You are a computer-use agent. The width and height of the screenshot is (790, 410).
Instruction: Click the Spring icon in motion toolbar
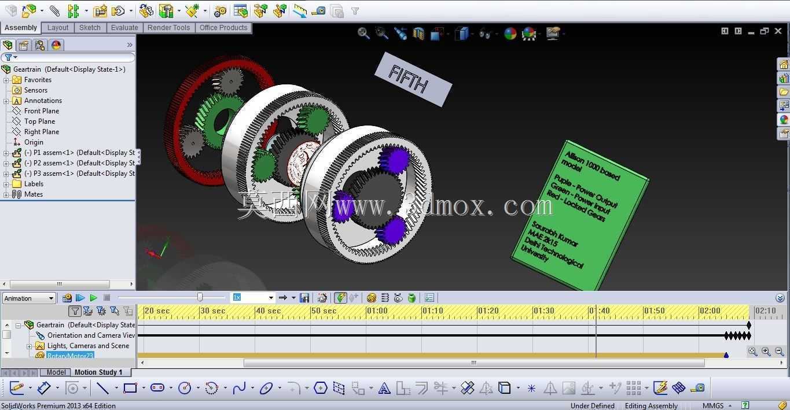385,298
